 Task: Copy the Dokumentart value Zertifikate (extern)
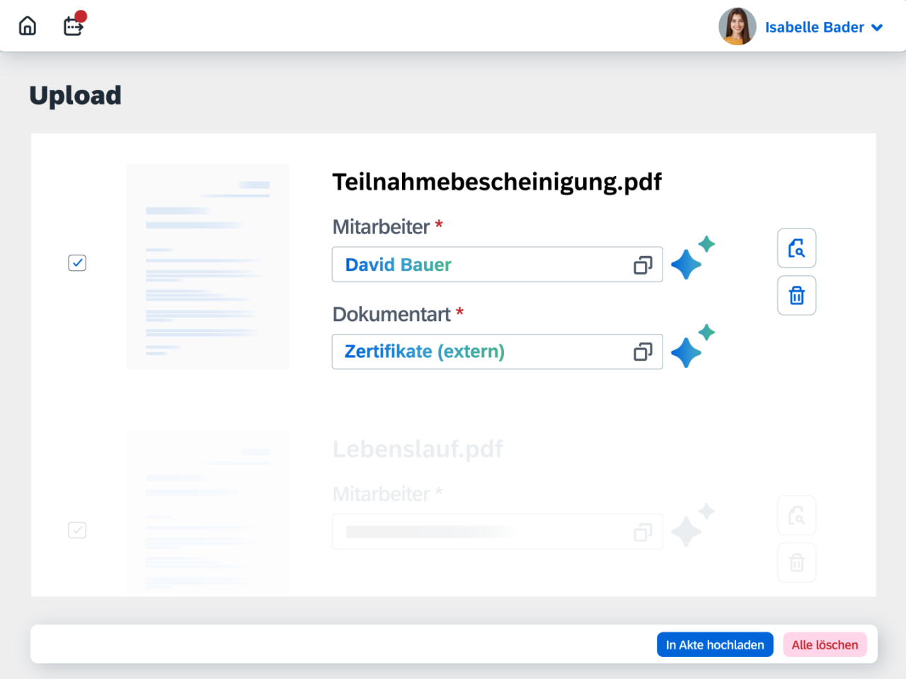coord(643,352)
